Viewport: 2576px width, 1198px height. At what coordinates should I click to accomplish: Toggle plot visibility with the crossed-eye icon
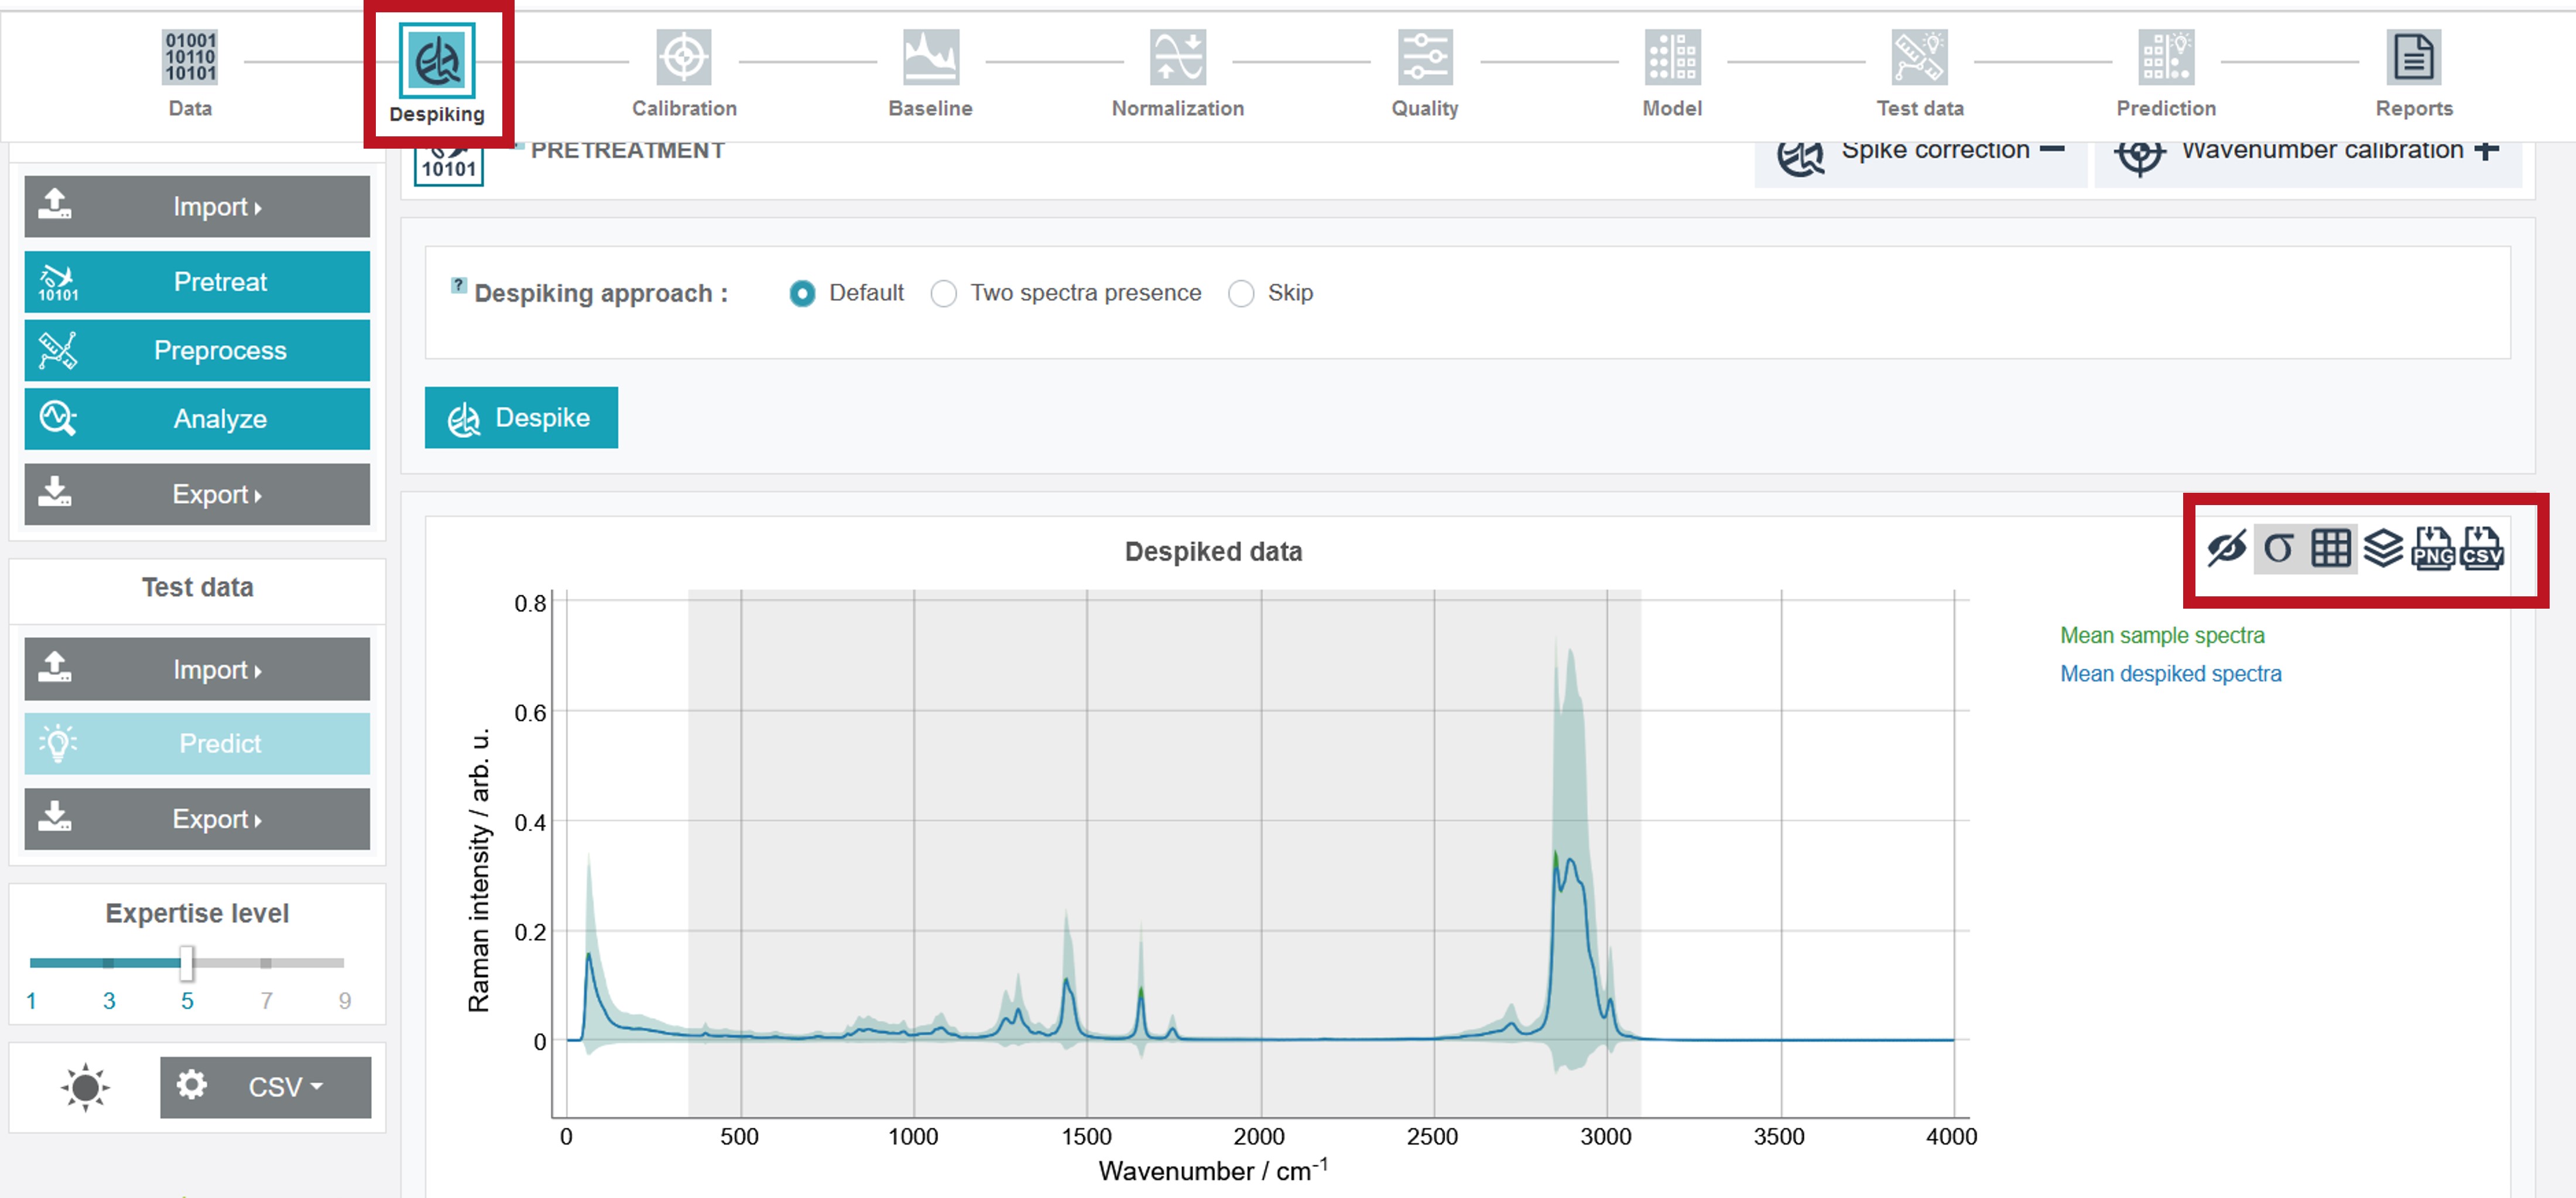tap(2226, 548)
